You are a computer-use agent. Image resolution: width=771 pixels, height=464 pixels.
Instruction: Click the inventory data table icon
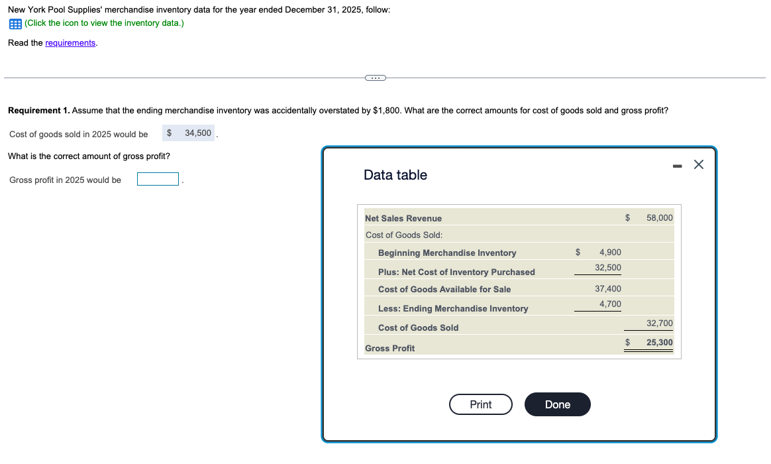(13, 24)
